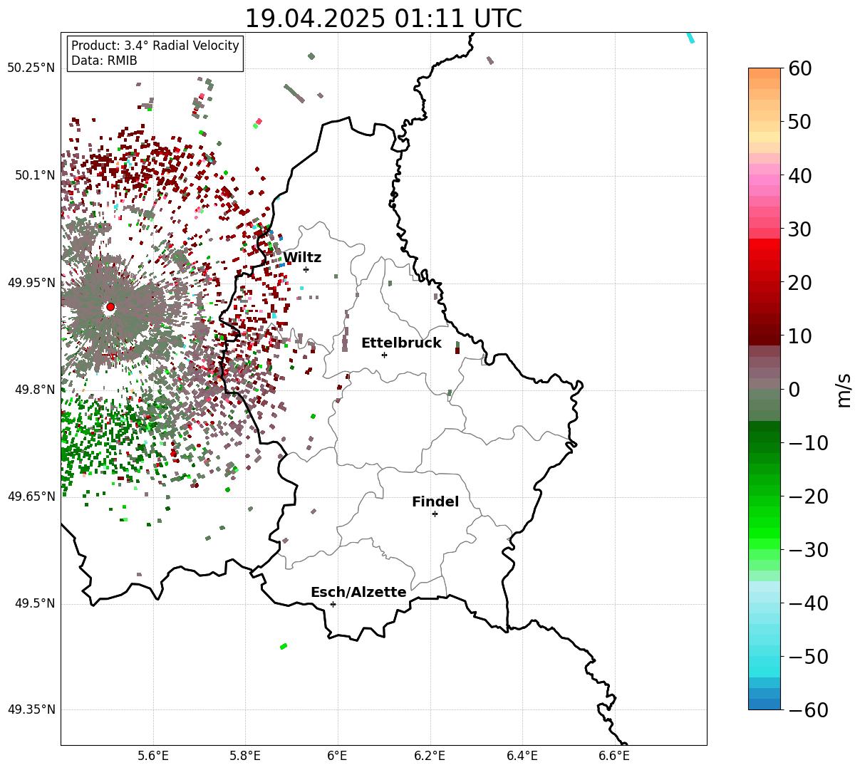
Task: Click the colorbar value −30
Action: click(808, 549)
